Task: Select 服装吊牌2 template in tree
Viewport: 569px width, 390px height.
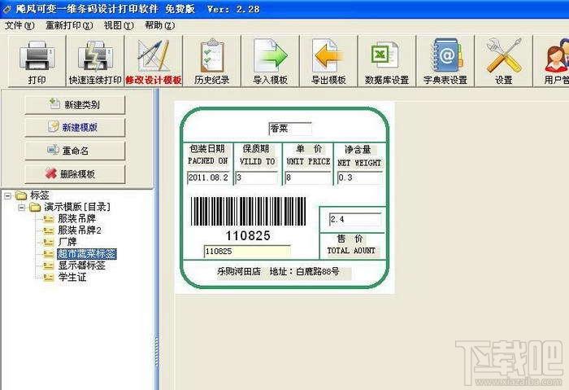Action: click(80, 230)
